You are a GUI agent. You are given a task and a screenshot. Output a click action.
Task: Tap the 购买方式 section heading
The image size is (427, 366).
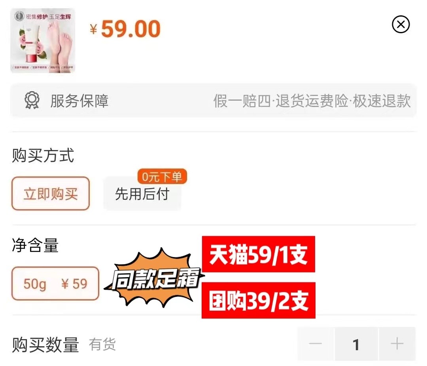pos(43,155)
